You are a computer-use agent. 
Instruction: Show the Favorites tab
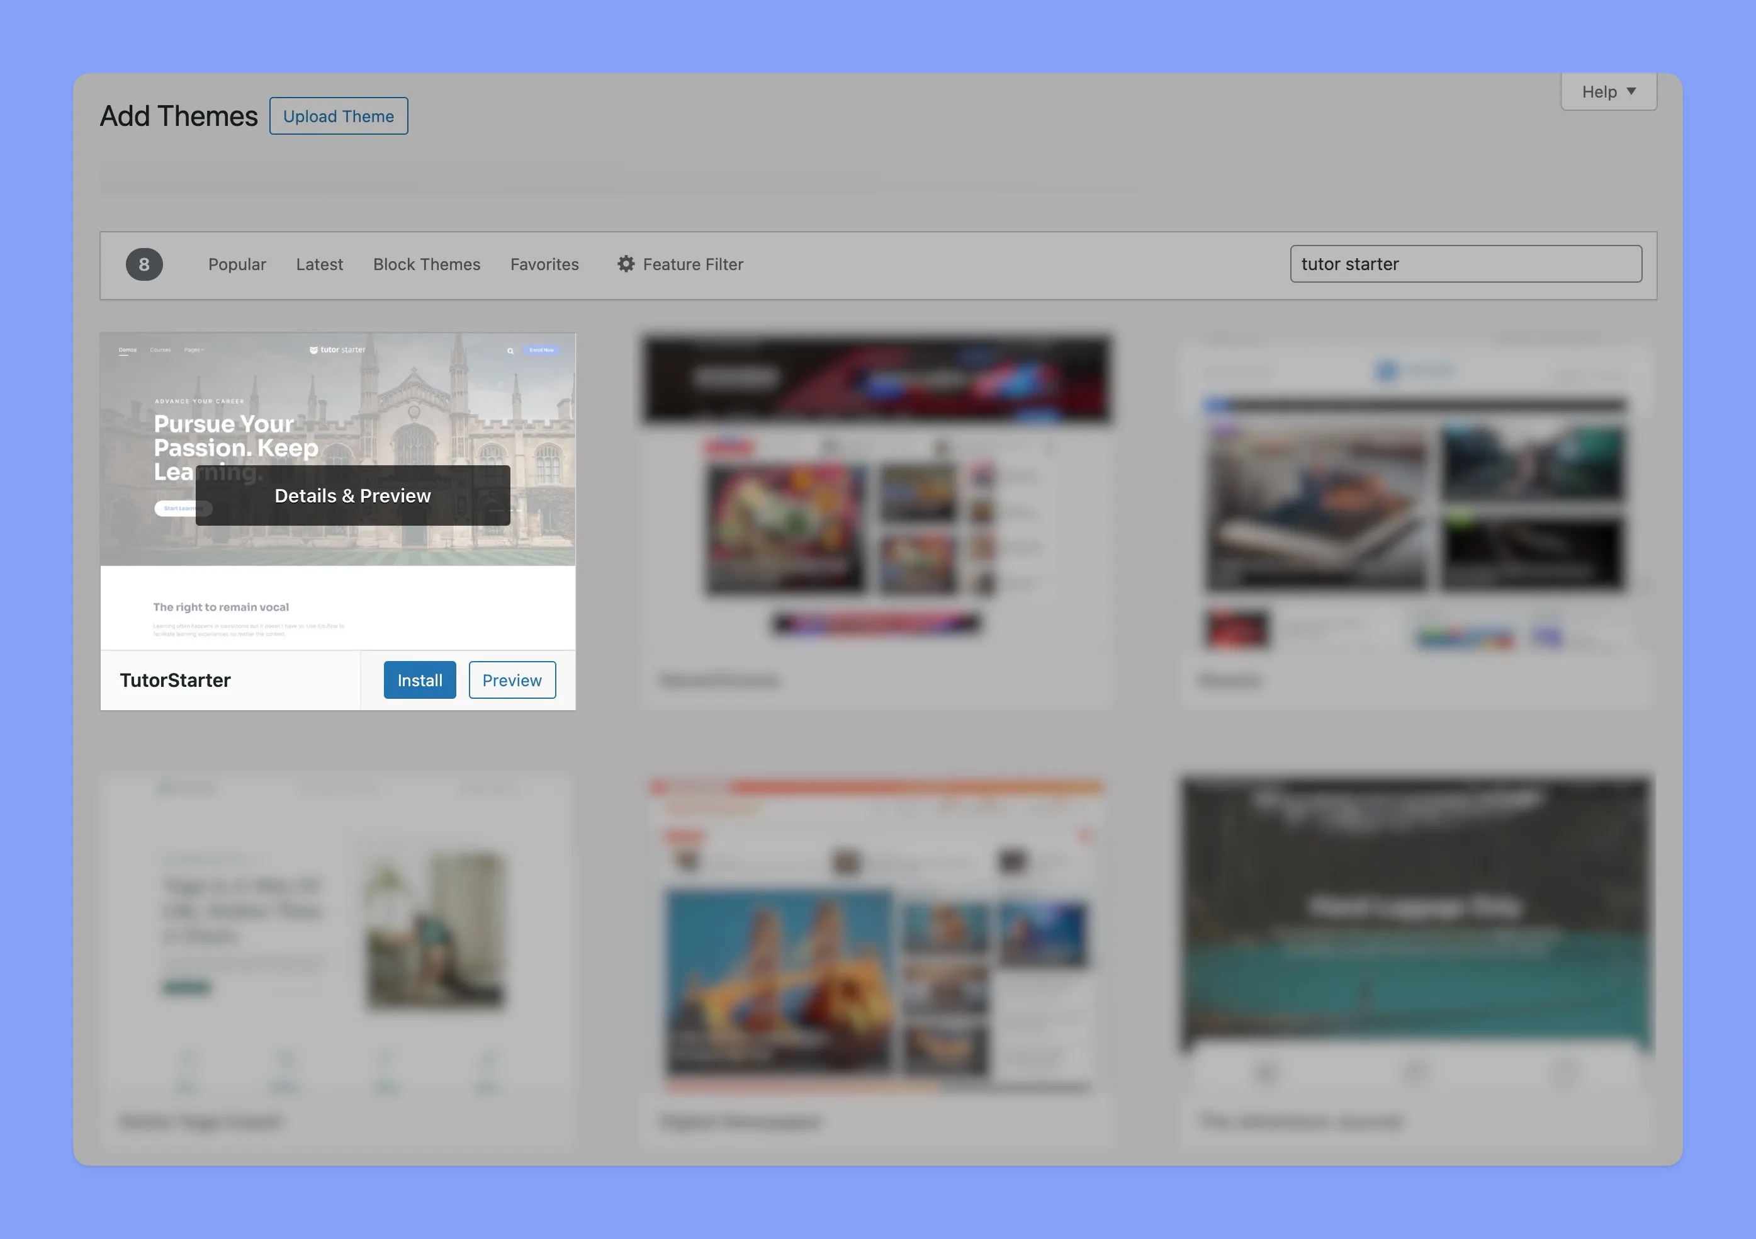click(x=544, y=264)
